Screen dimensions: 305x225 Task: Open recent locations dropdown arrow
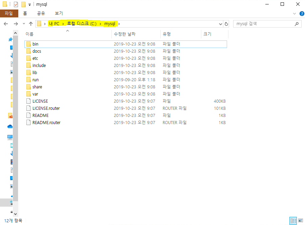click(24, 23)
